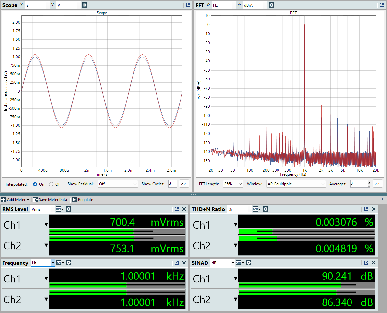This screenshot has height=313, width=387.
Task: Click the Add Meter plus icon
Action: [4, 200]
